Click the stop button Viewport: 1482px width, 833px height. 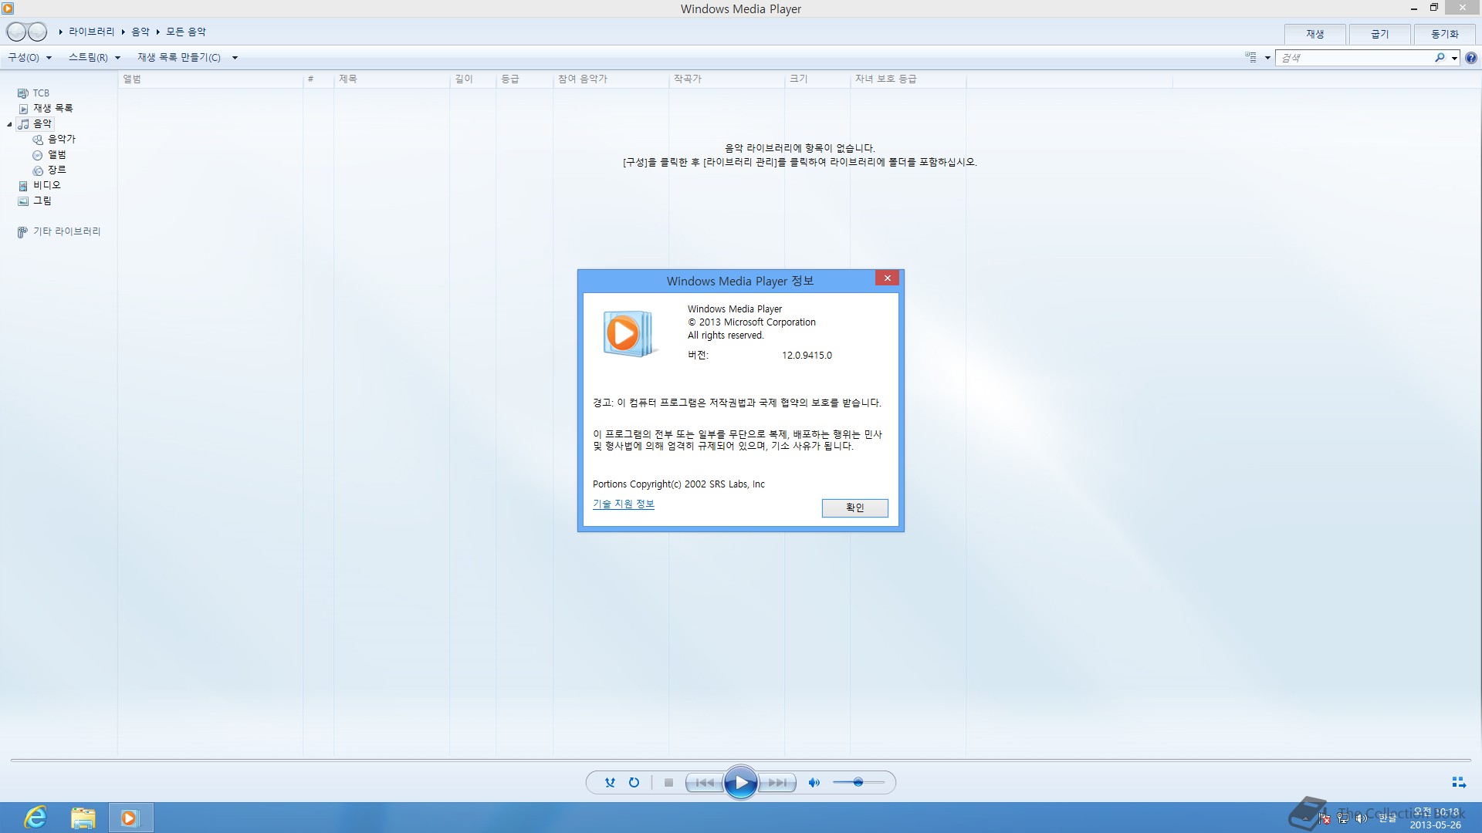tap(668, 782)
